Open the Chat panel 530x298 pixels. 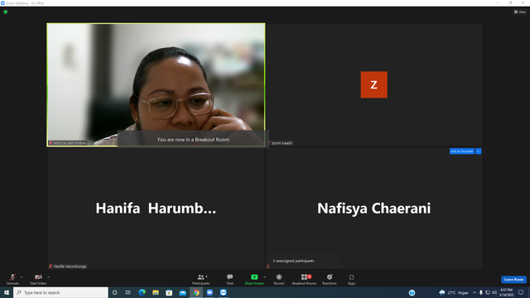(230, 279)
